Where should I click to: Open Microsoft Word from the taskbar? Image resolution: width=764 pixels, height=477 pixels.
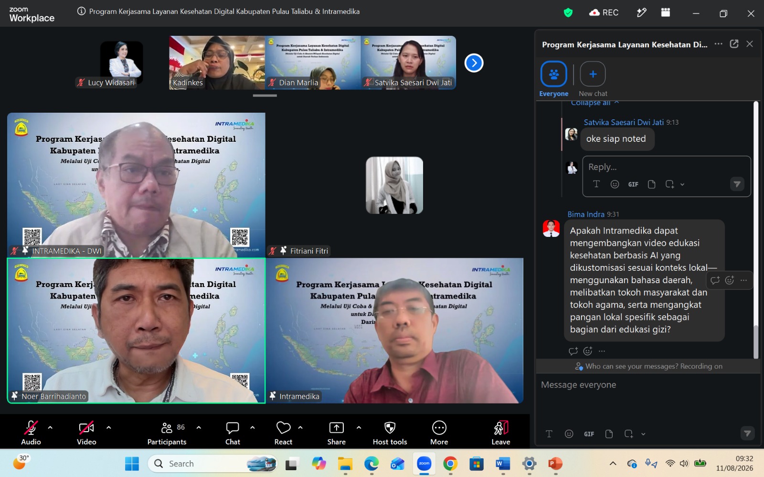point(502,464)
